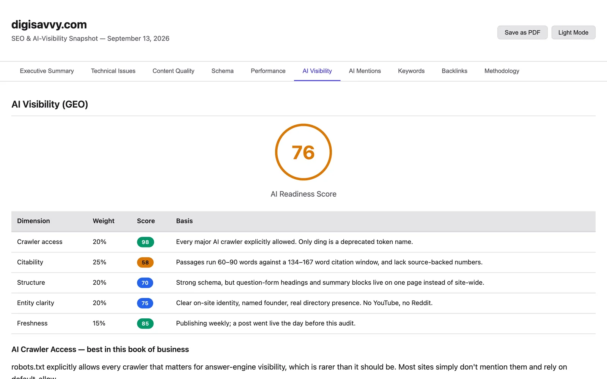The image size is (607, 379).
Task: Click the Structure dimension cell
Action: [x=31, y=283]
